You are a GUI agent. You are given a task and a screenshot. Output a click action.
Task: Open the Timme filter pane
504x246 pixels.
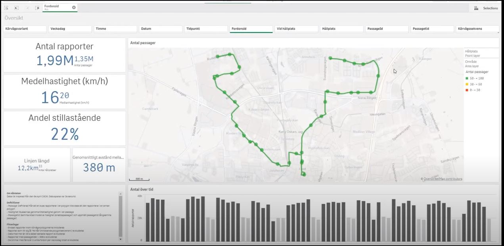click(x=115, y=29)
